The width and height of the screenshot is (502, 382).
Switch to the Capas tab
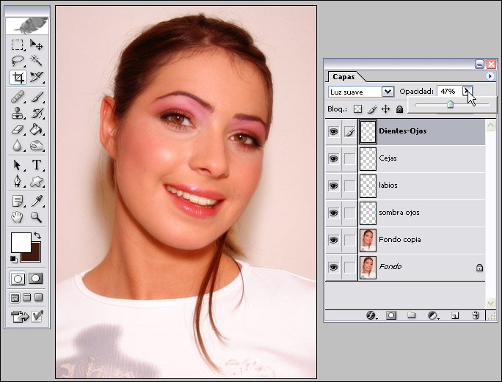click(x=343, y=76)
